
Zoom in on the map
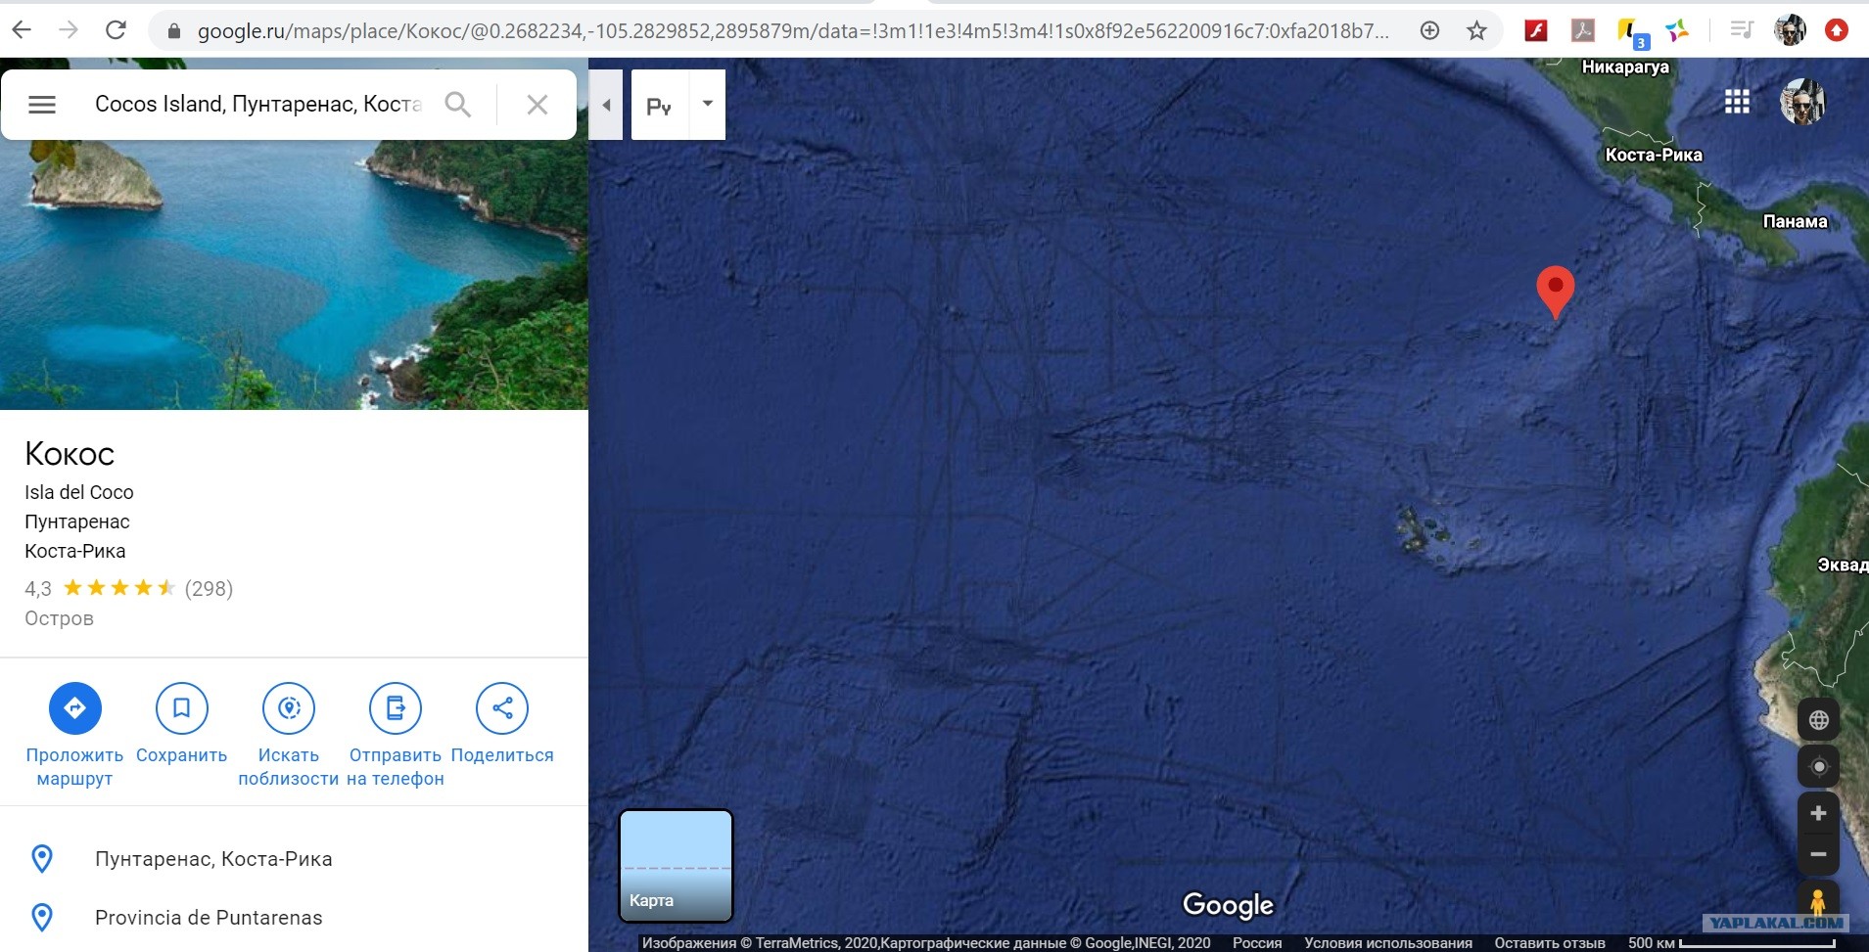(1818, 813)
